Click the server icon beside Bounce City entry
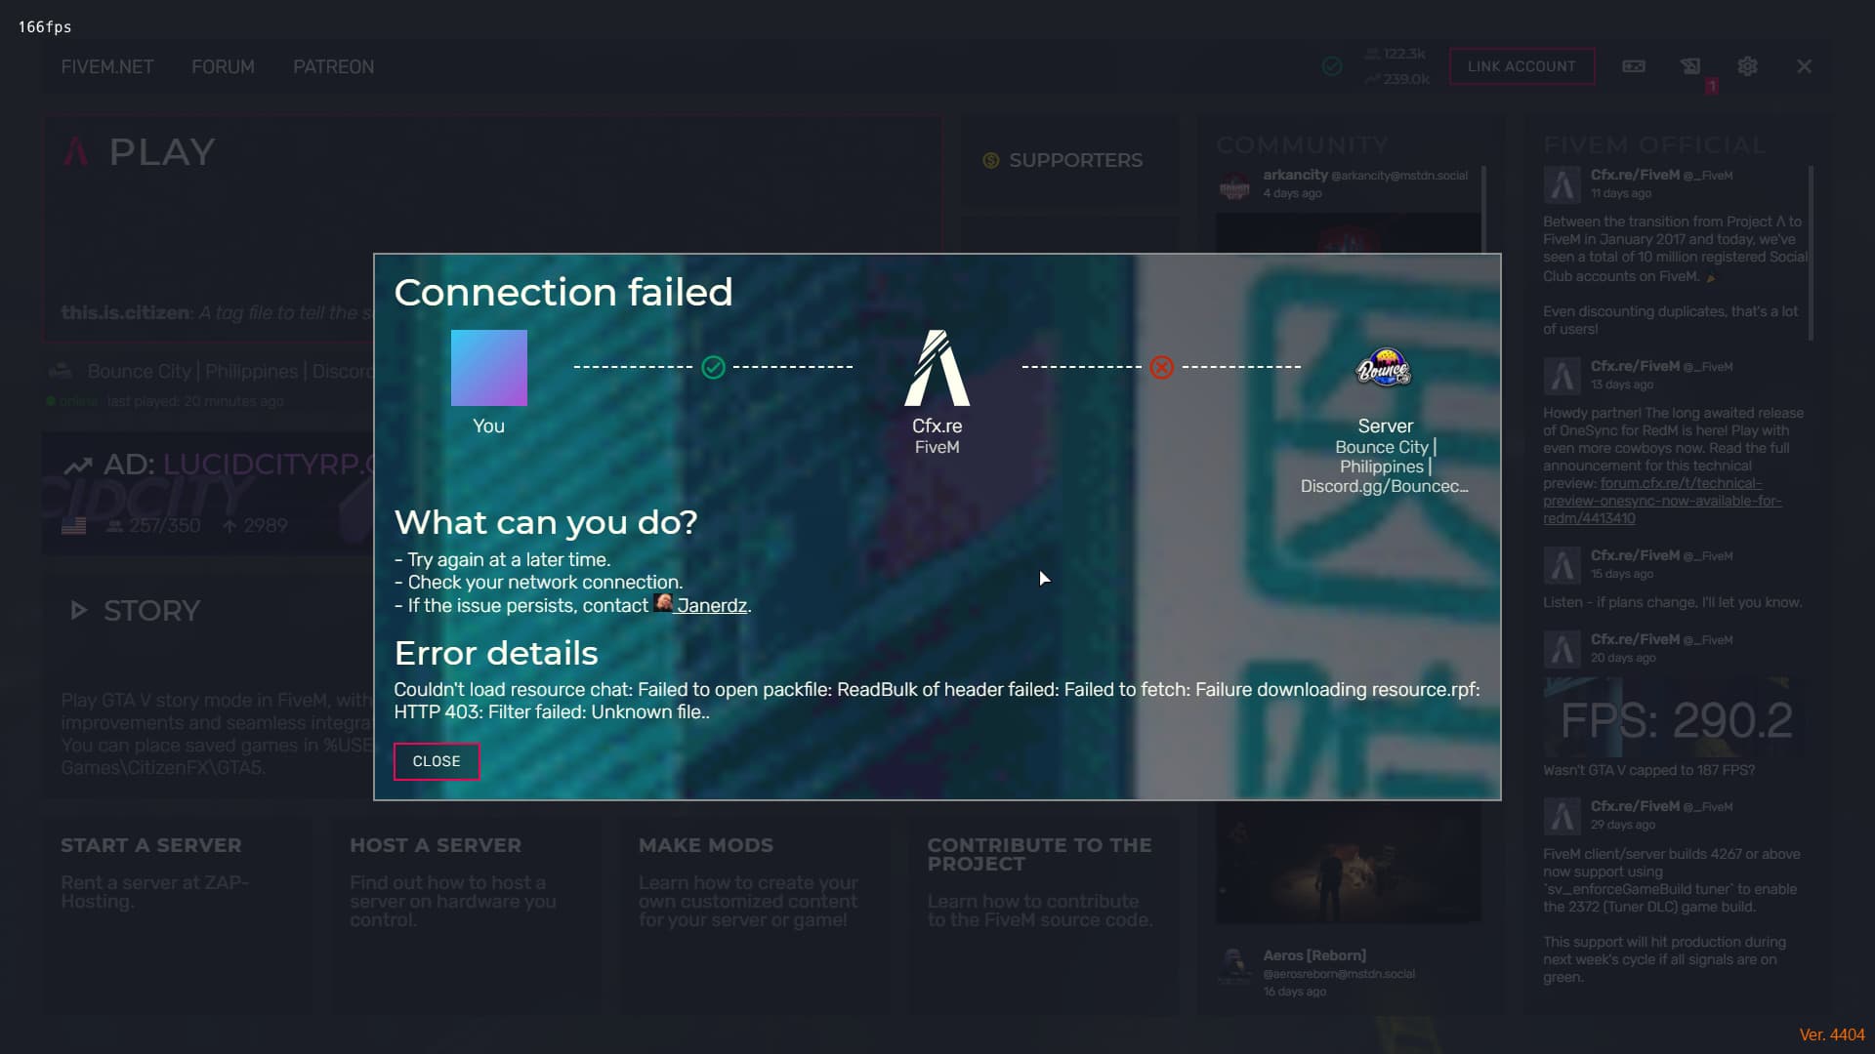The width and height of the screenshot is (1875, 1054). (x=61, y=371)
